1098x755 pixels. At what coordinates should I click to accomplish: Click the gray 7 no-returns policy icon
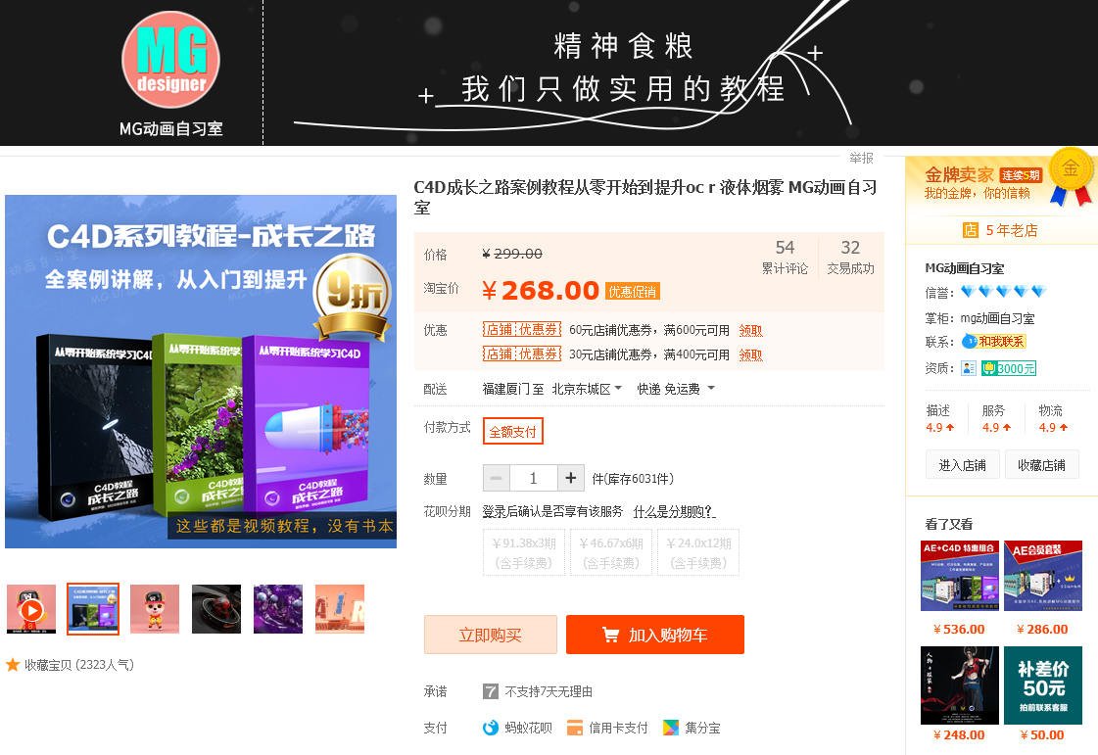coord(489,690)
